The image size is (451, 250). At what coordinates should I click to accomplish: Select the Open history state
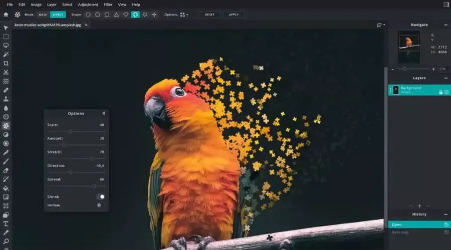point(419,224)
